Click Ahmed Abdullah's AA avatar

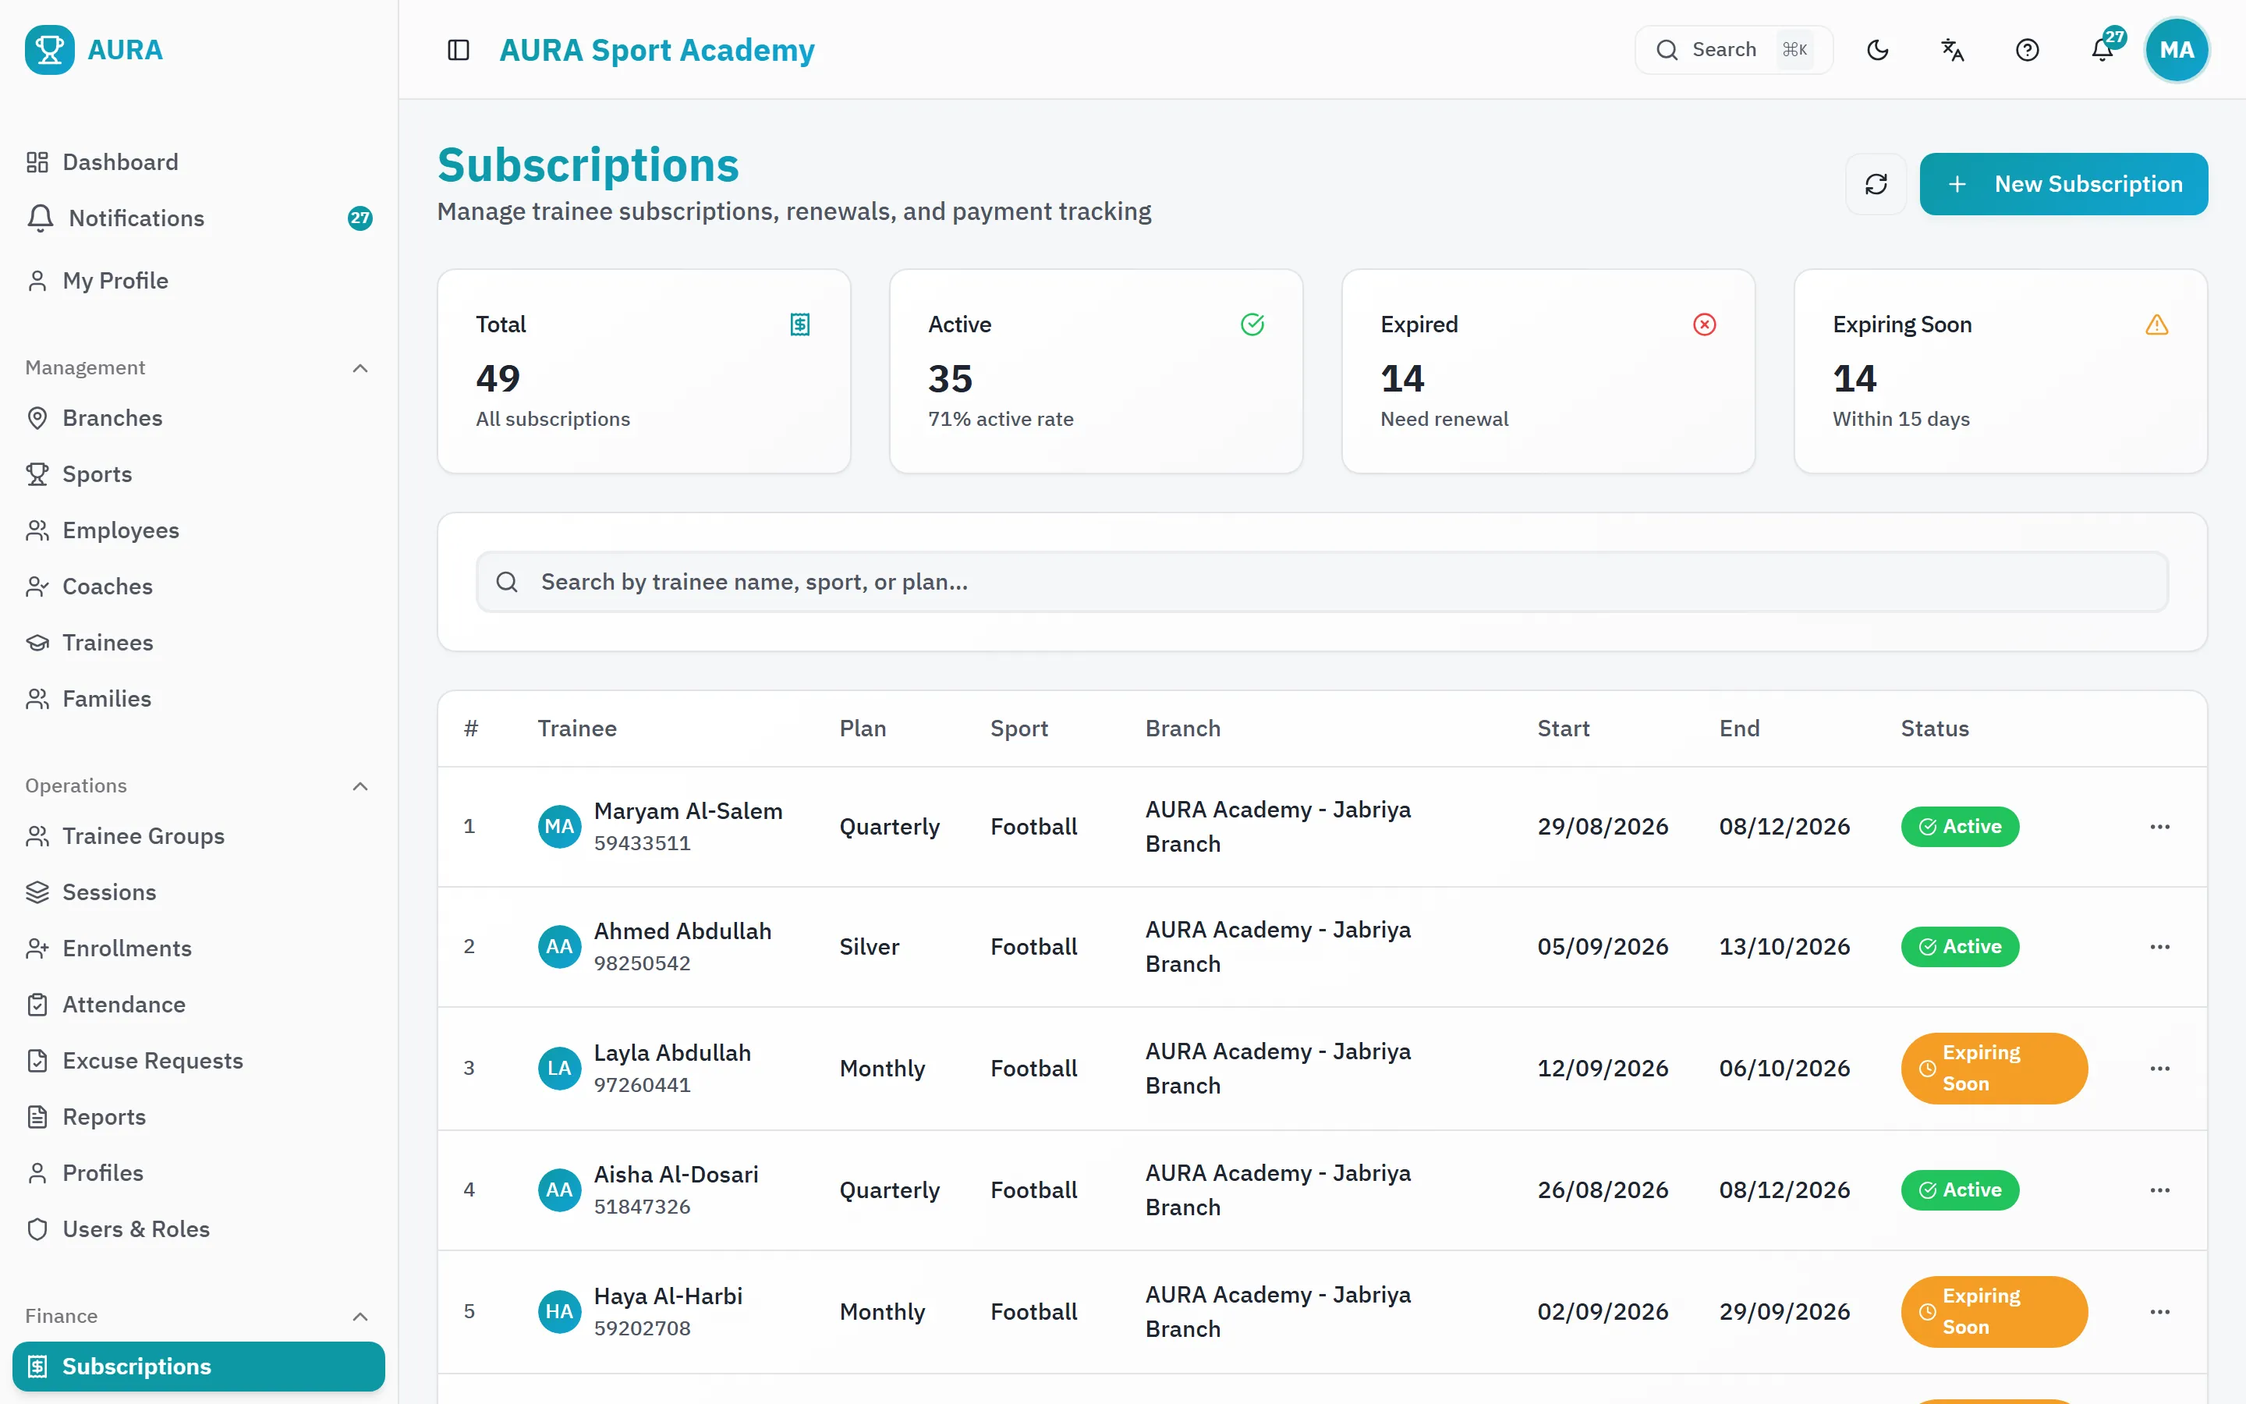tap(560, 946)
